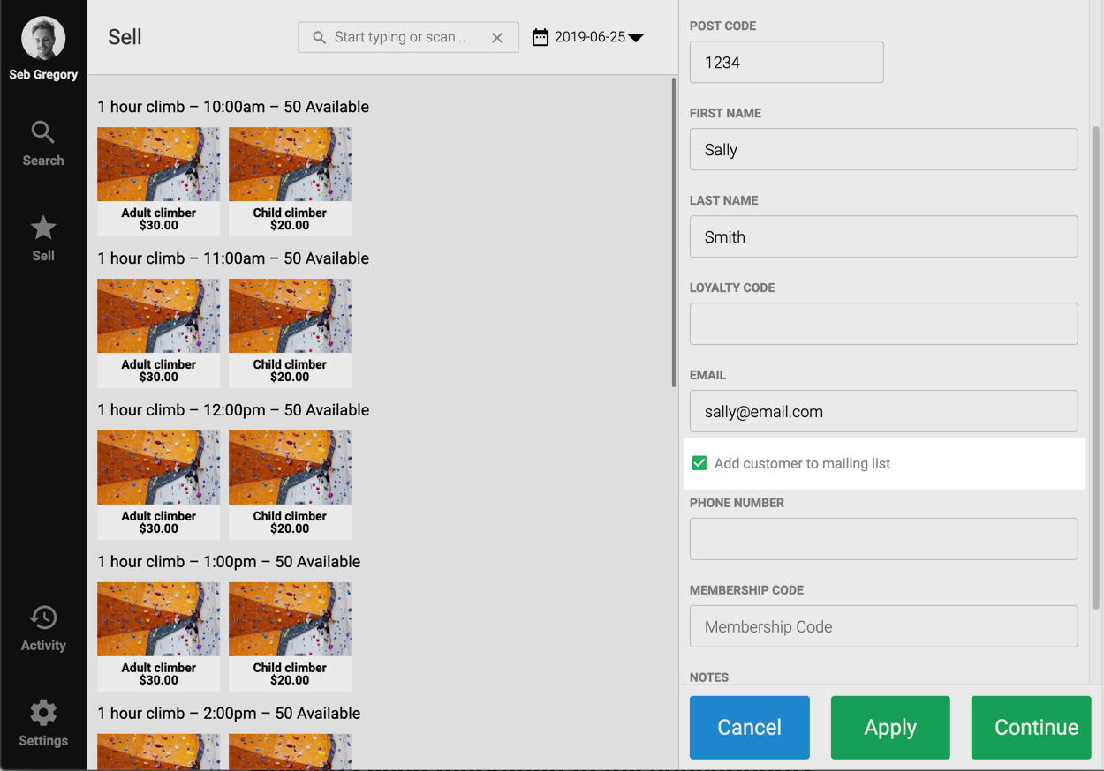Click the 1 hour climb 1:00pm heading
The height and width of the screenshot is (771, 1104).
[x=229, y=562]
